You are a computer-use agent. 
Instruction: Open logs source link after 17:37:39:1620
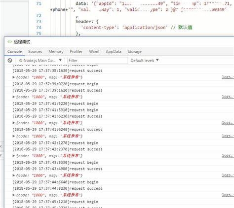228,97
